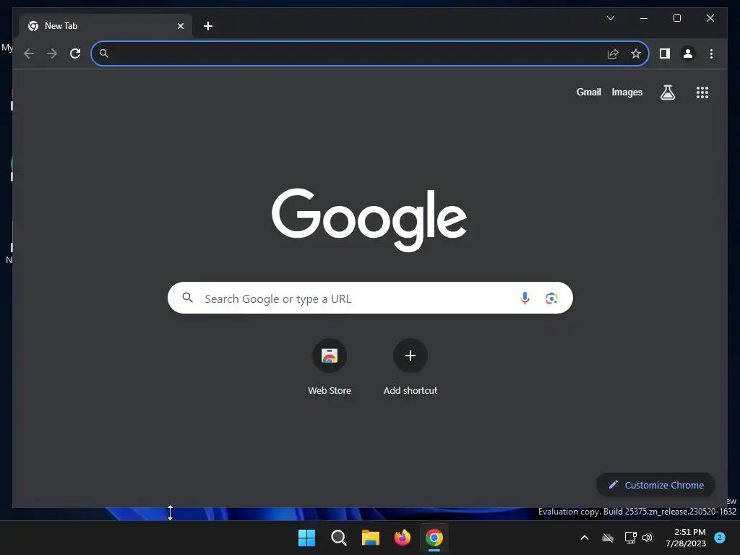Click the Customize Chrome button
740x555 pixels.
(x=655, y=485)
